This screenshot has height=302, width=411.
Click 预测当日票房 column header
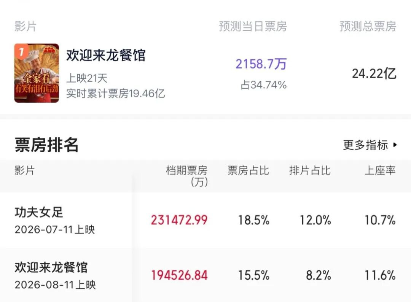tap(253, 27)
